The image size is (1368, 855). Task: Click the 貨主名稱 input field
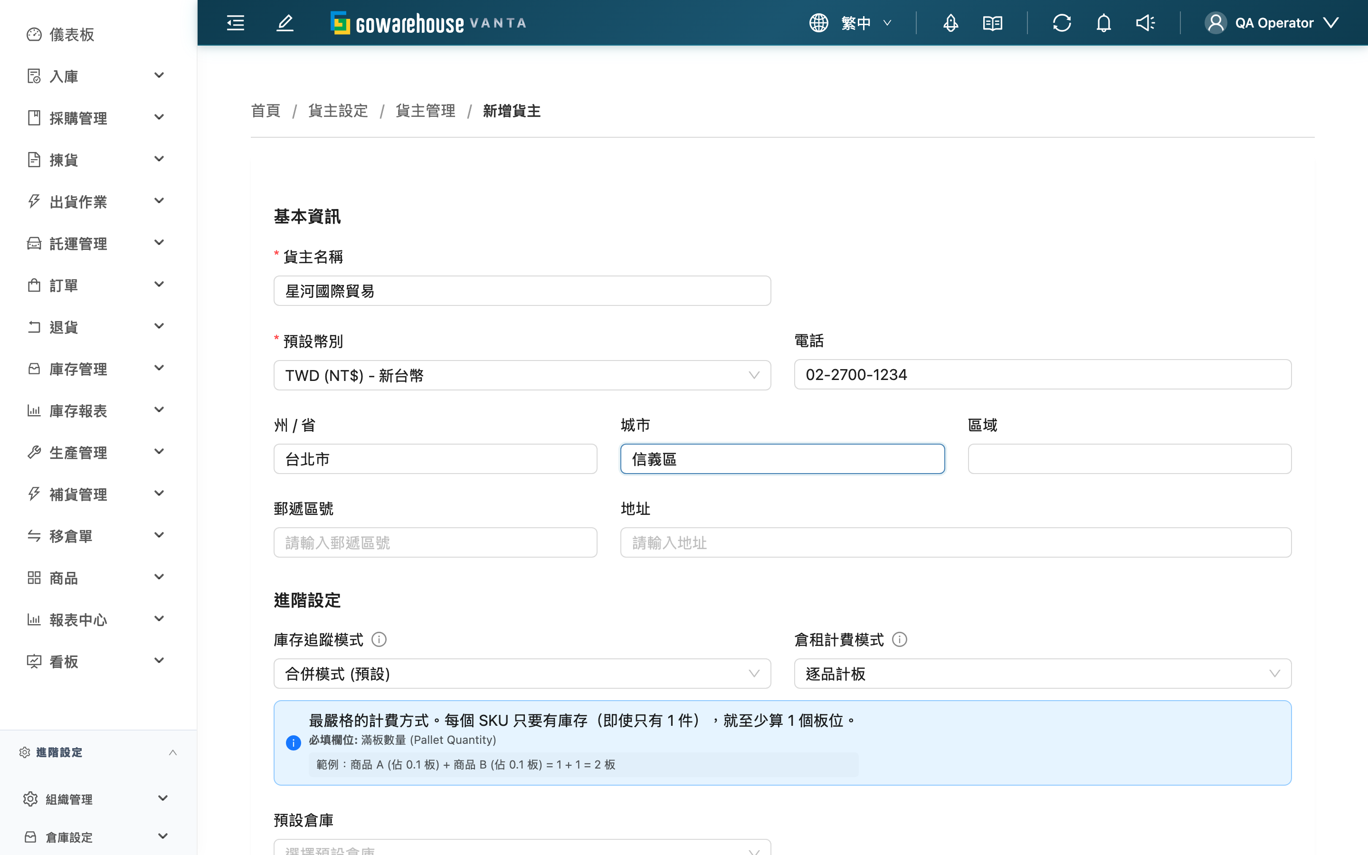[522, 291]
